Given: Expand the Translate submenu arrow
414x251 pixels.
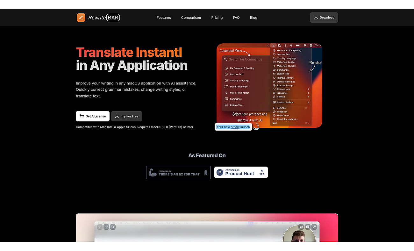Looking at the screenshot, I should pos(308,93).
